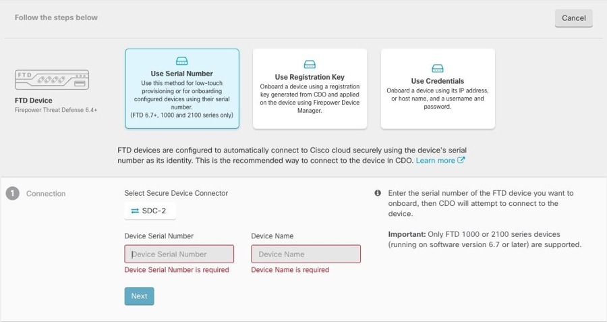Click the 'Select Secure Device Connector' label

point(176,193)
